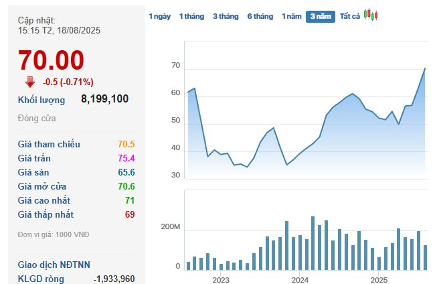Click the 2025 label on time axis
Image resolution: width=435 pixels, height=284 pixels.
[x=379, y=279]
